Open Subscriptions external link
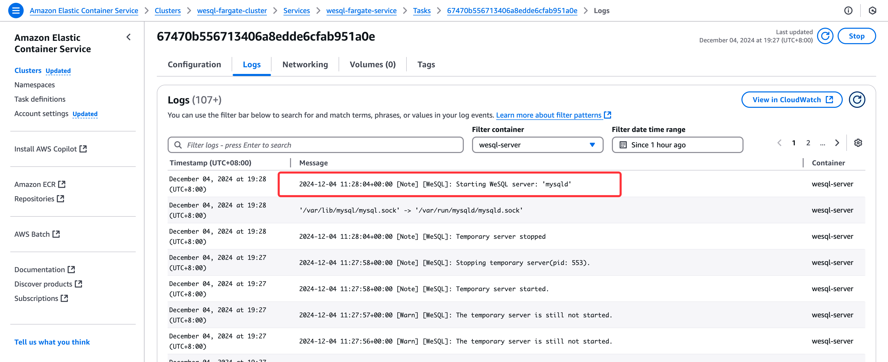 click(41, 299)
